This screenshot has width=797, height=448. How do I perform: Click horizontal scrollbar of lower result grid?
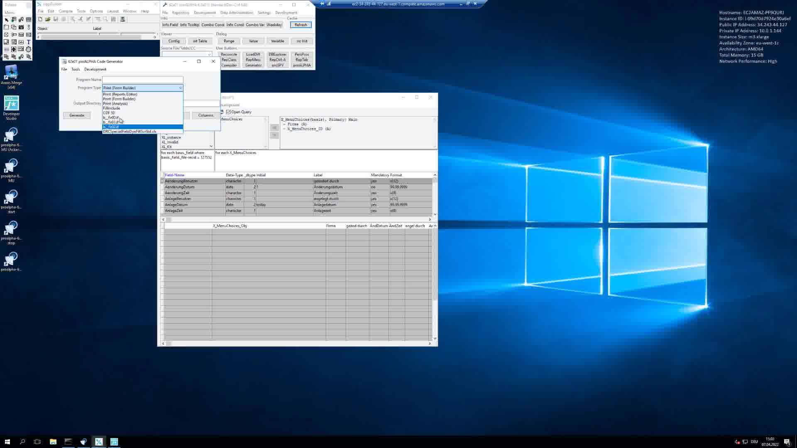(x=296, y=343)
